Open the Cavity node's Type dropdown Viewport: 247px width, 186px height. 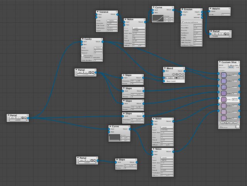98,48
